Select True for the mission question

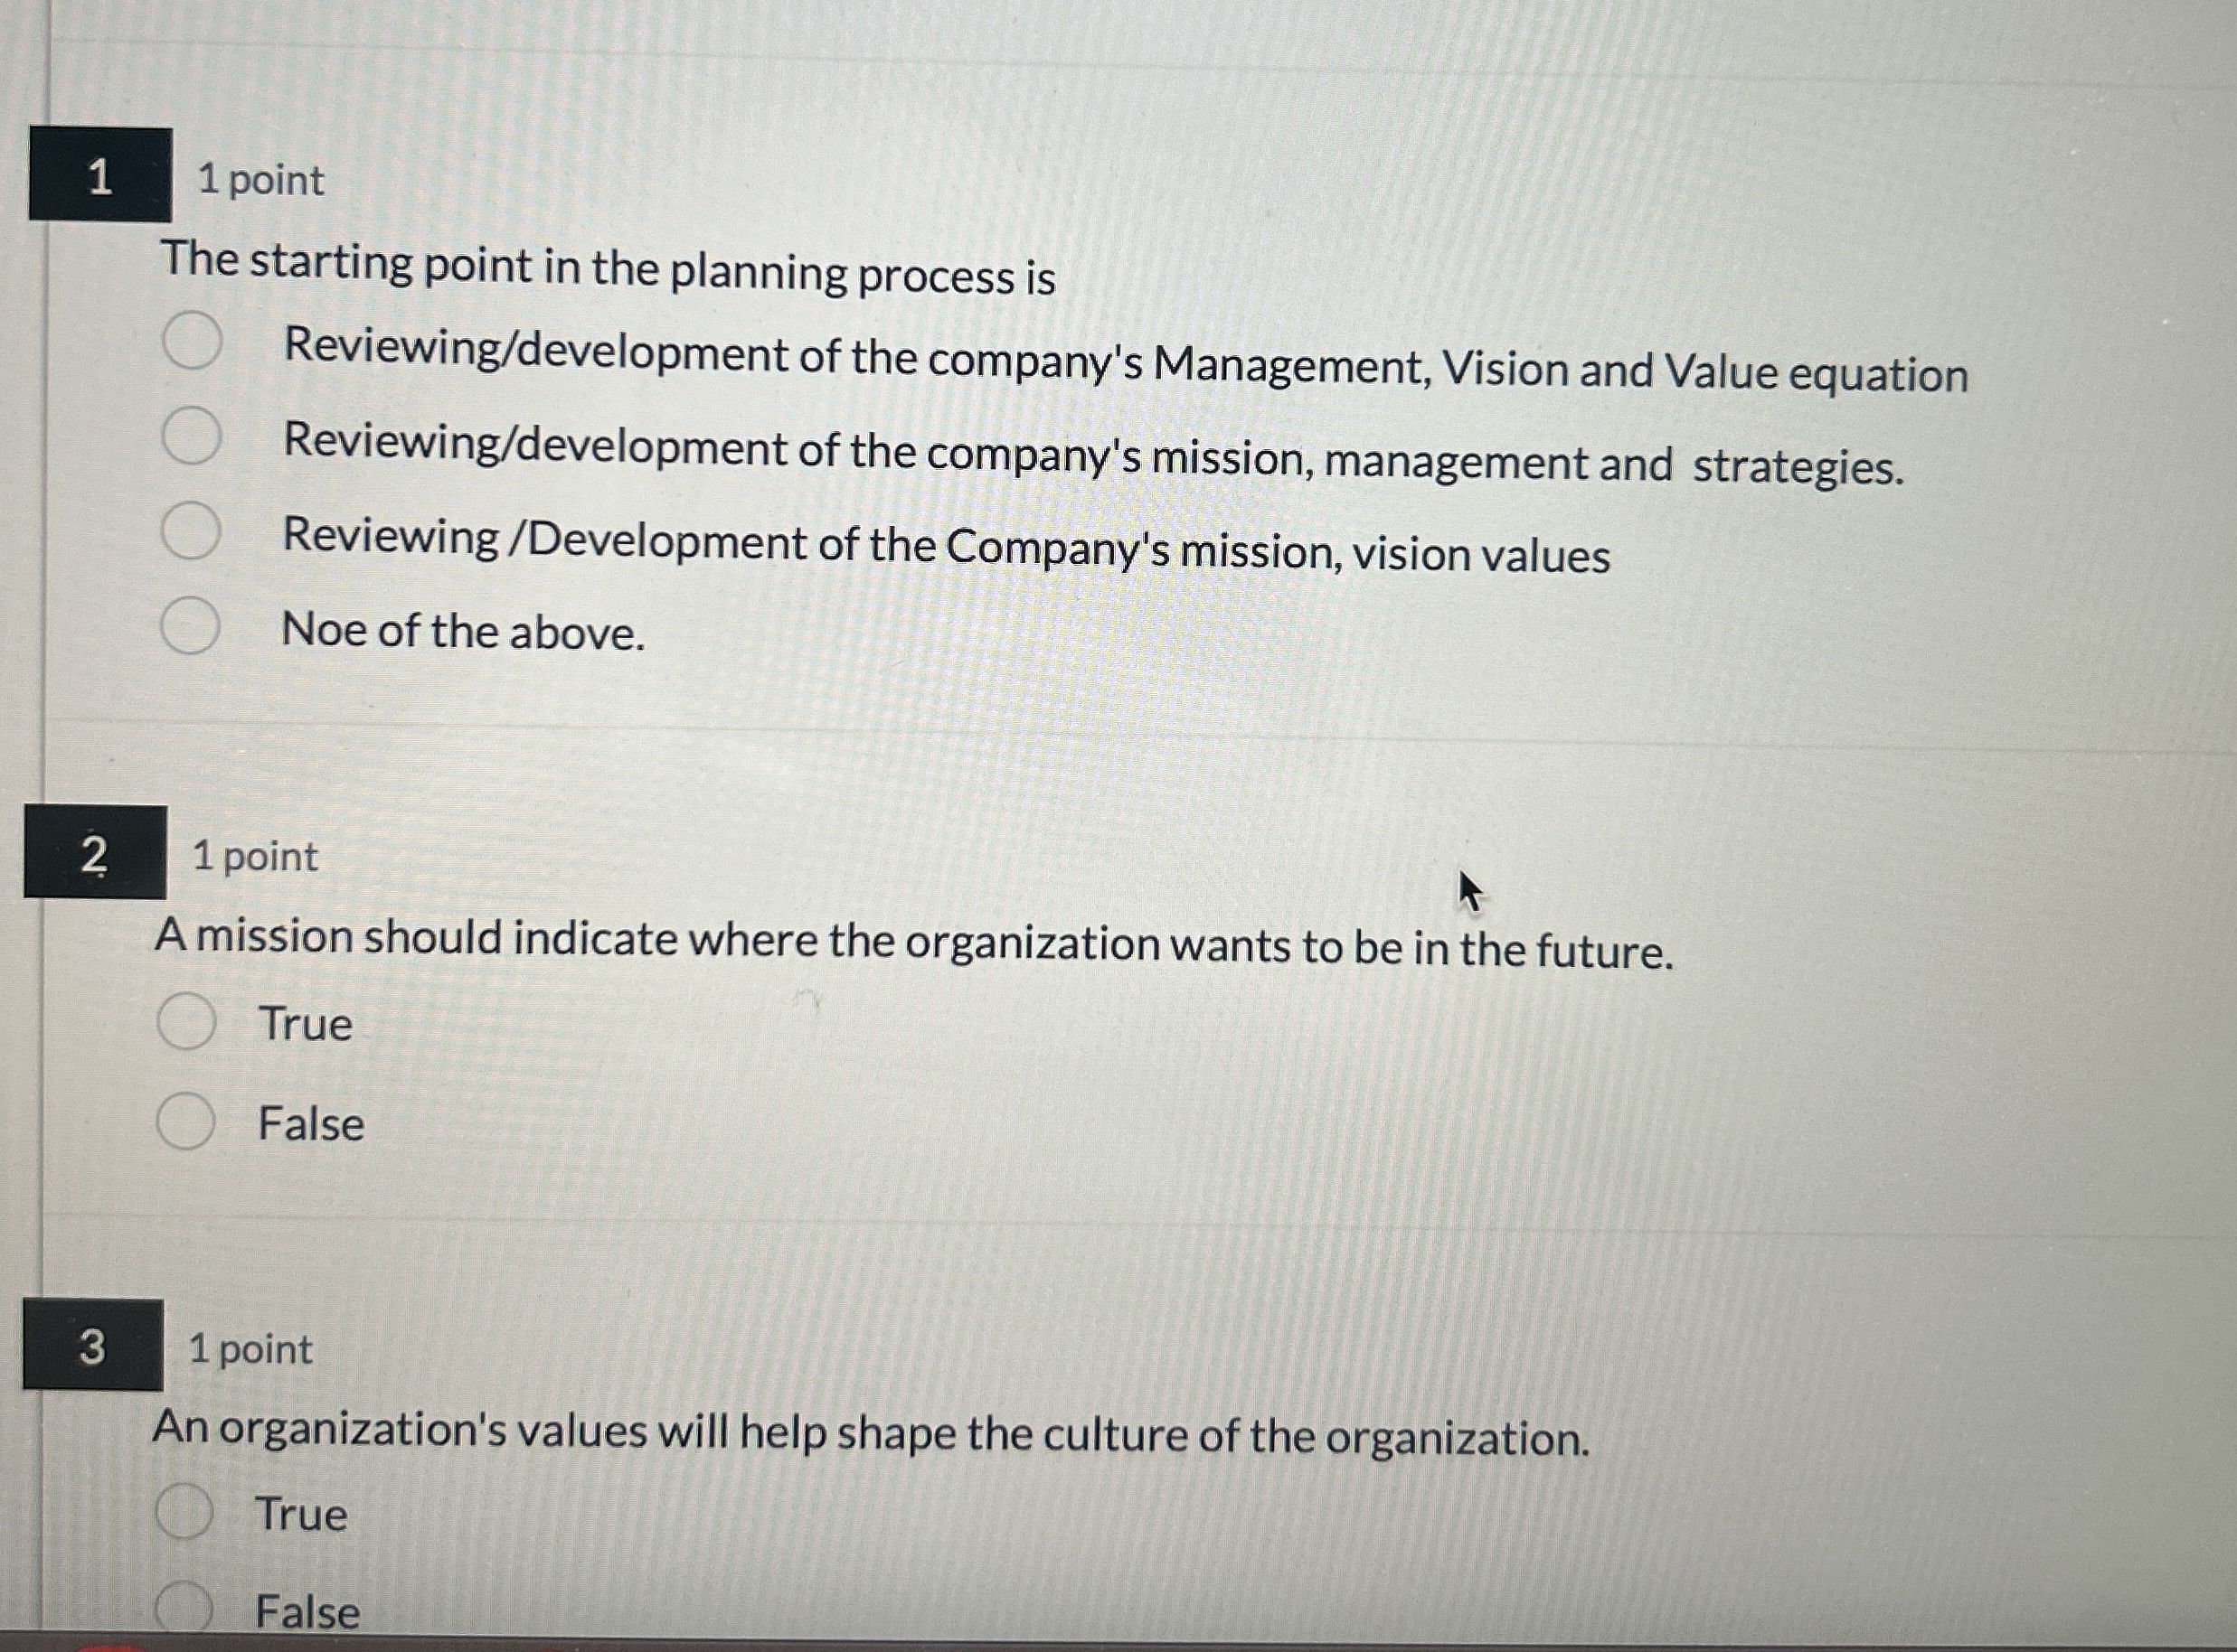click(187, 1022)
